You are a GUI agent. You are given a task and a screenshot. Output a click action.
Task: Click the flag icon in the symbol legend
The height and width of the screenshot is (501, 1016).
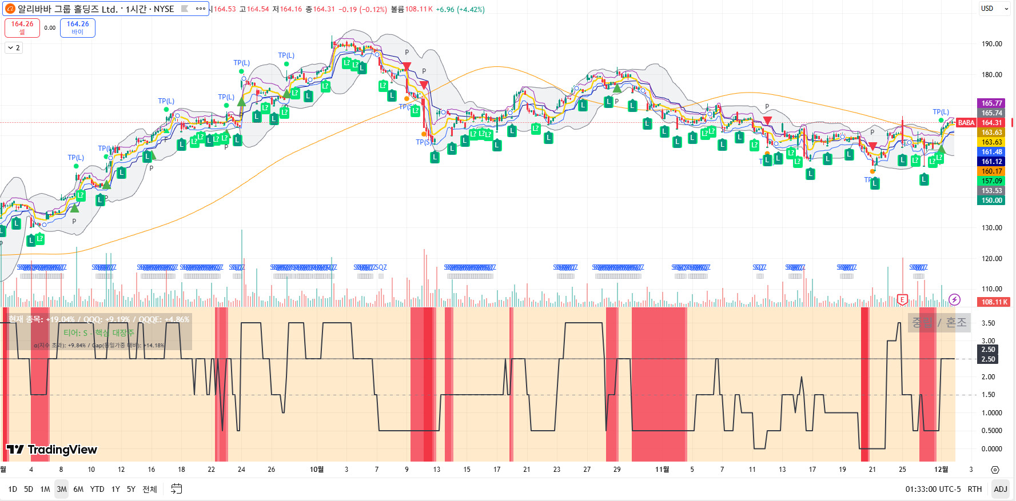[x=185, y=9]
